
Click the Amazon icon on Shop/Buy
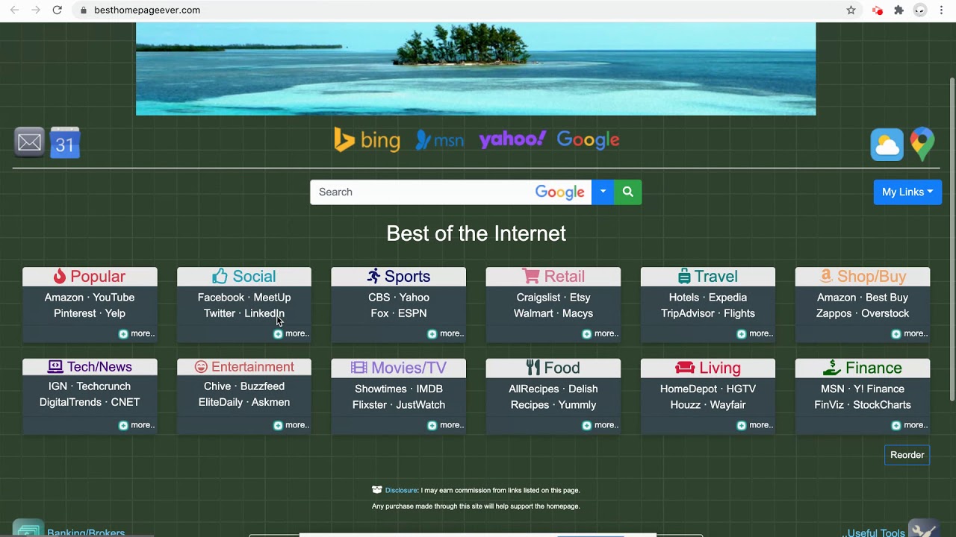826,276
